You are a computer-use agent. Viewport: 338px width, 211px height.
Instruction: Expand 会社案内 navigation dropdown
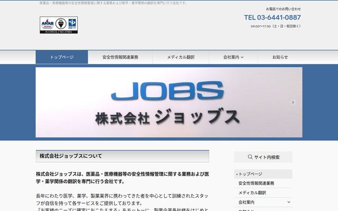tap(233, 57)
